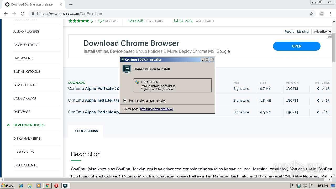This screenshot has height=189, width=336.
Task: Close the ConEmu installer dialog
Action: pos(212,60)
